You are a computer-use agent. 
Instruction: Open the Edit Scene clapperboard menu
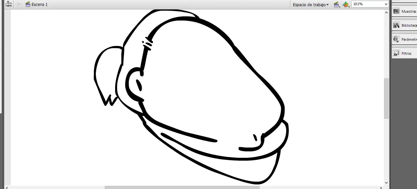tap(337, 5)
